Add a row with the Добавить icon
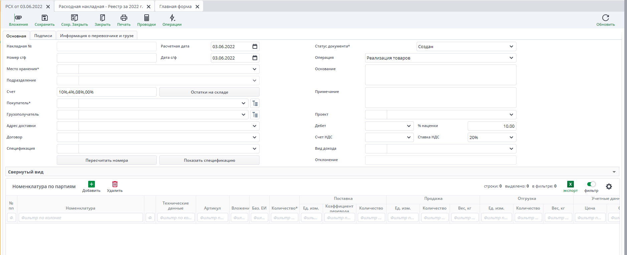The height and width of the screenshot is (255, 627). click(91, 184)
